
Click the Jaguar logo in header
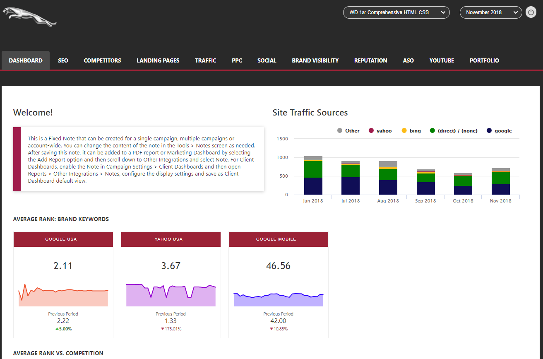pos(29,17)
